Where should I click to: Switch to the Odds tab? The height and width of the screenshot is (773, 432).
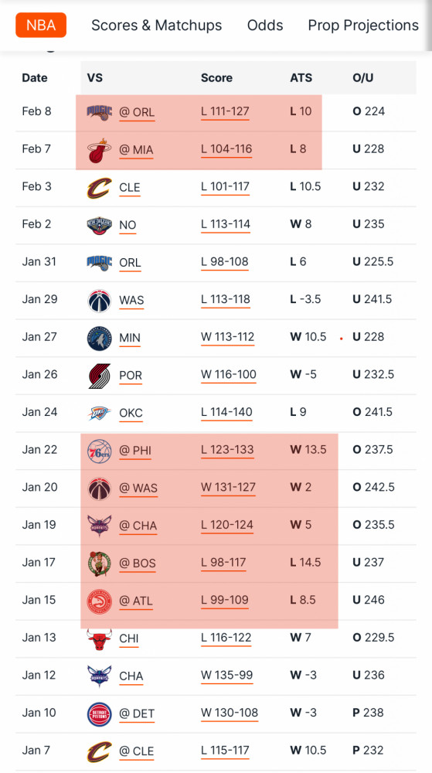265,26
